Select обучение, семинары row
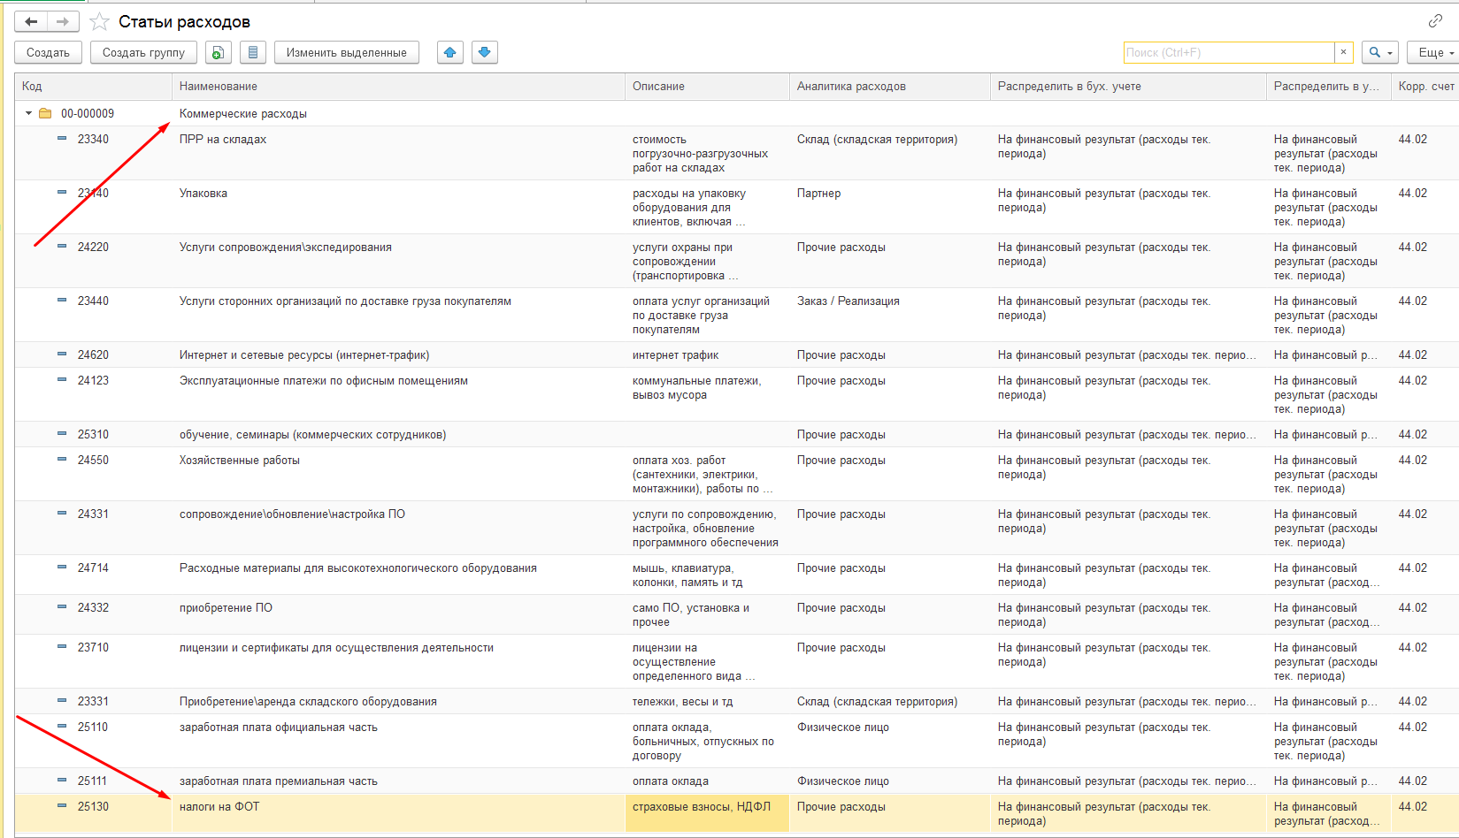The image size is (1459, 838). (736, 434)
